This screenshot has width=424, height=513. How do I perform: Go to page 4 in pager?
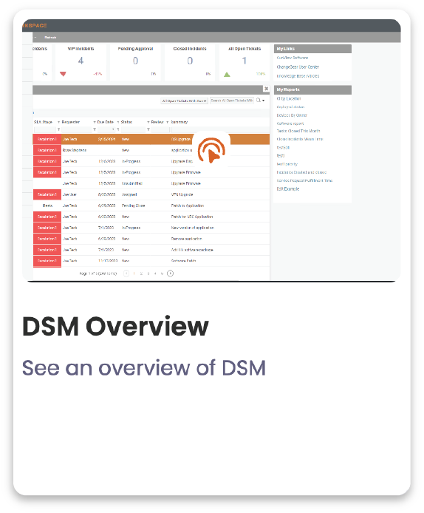pyautogui.click(x=155, y=274)
